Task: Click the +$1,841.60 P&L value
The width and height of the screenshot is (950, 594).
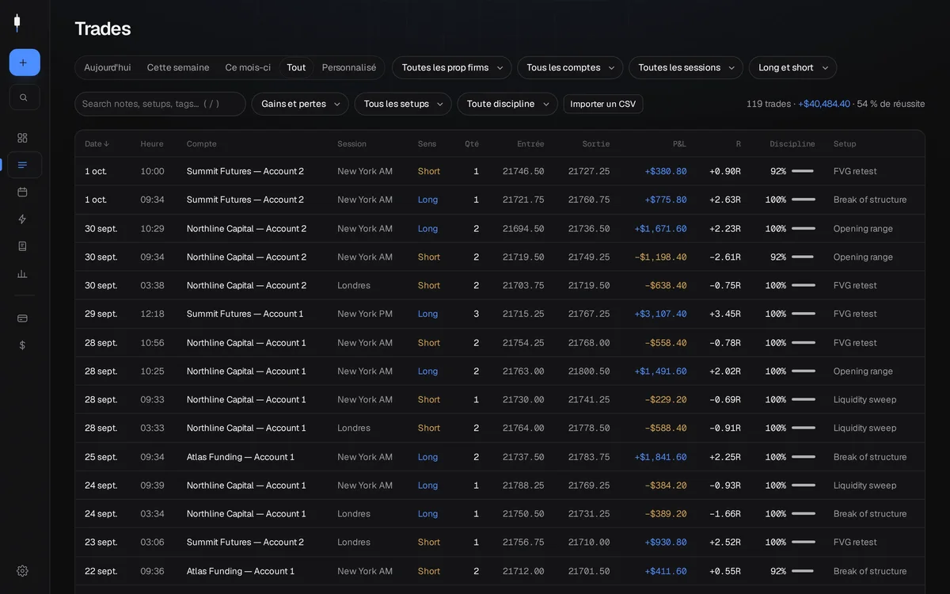Action: (x=660, y=457)
